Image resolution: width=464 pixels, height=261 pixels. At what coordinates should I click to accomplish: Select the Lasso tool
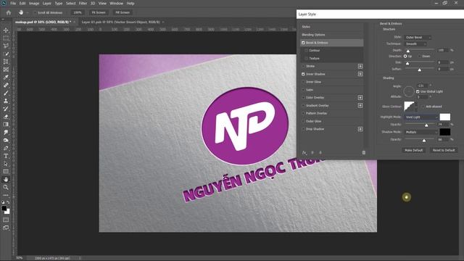6,46
